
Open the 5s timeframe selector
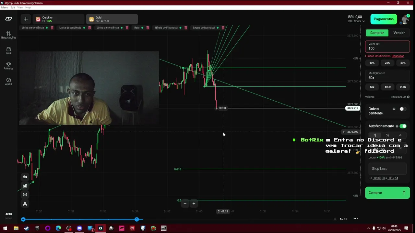[25, 177]
